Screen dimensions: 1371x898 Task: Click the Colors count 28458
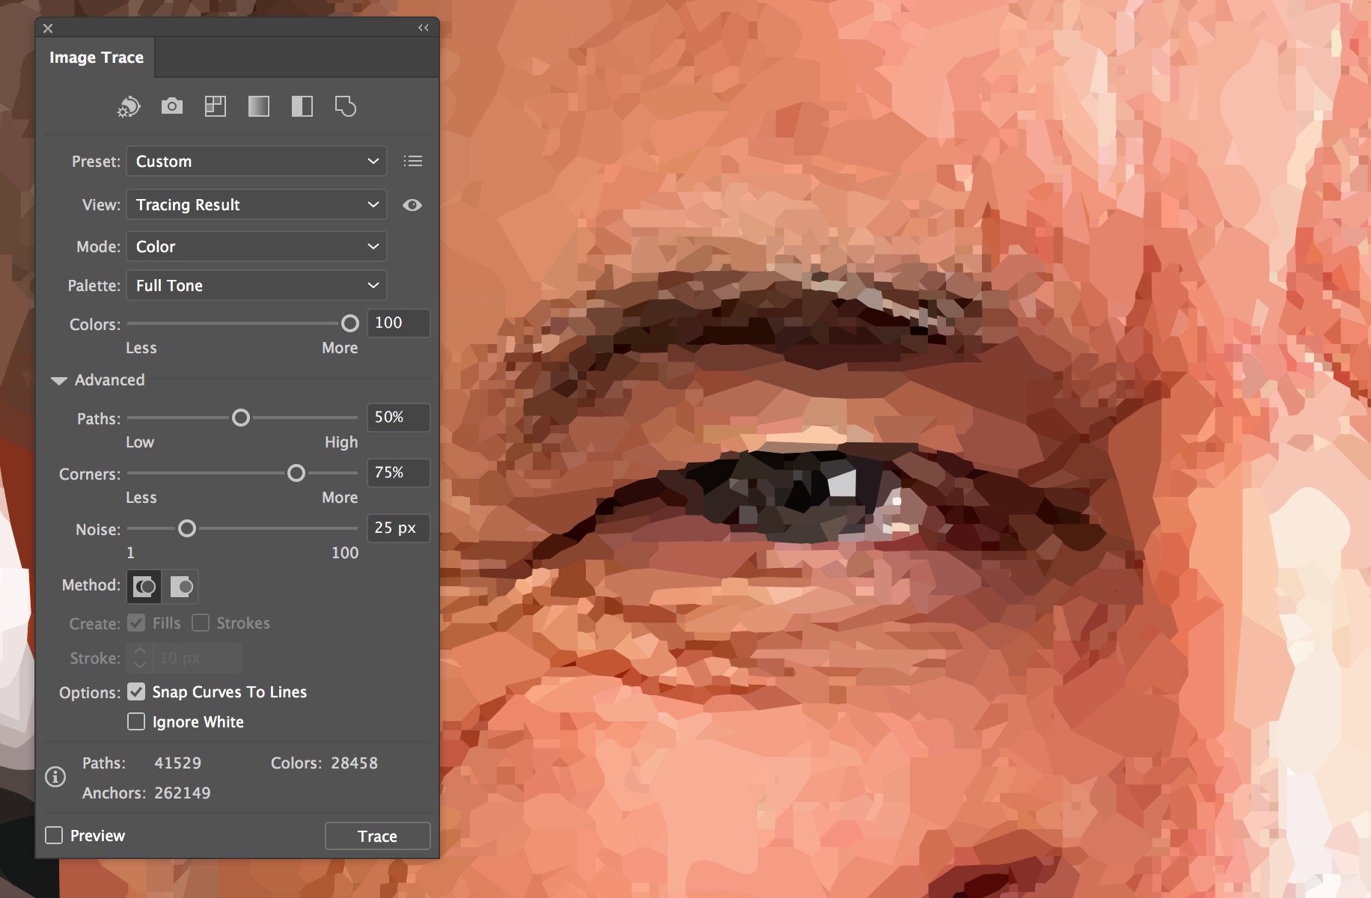click(x=354, y=763)
